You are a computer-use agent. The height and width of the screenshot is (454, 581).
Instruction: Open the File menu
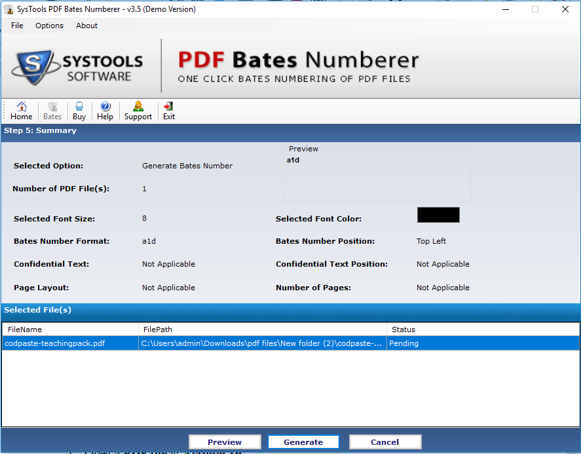(x=17, y=26)
